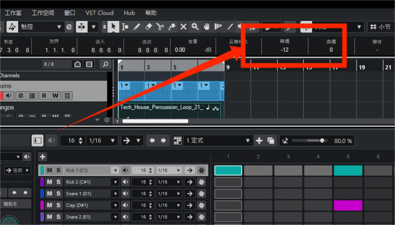Open the 触控 automation mode dropdown
This screenshot has width=395, height=225.
click(59, 27)
